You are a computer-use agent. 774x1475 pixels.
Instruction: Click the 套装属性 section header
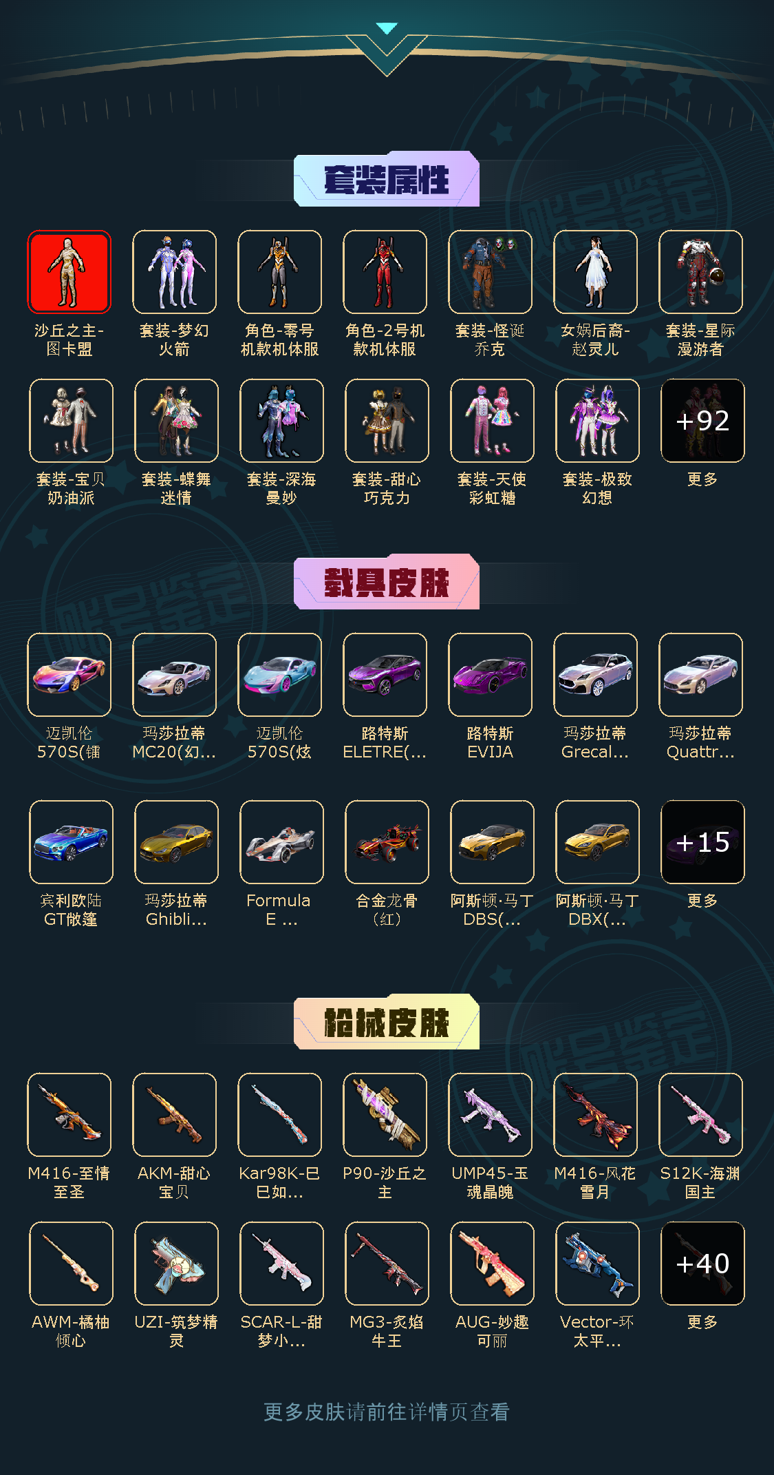click(387, 179)
